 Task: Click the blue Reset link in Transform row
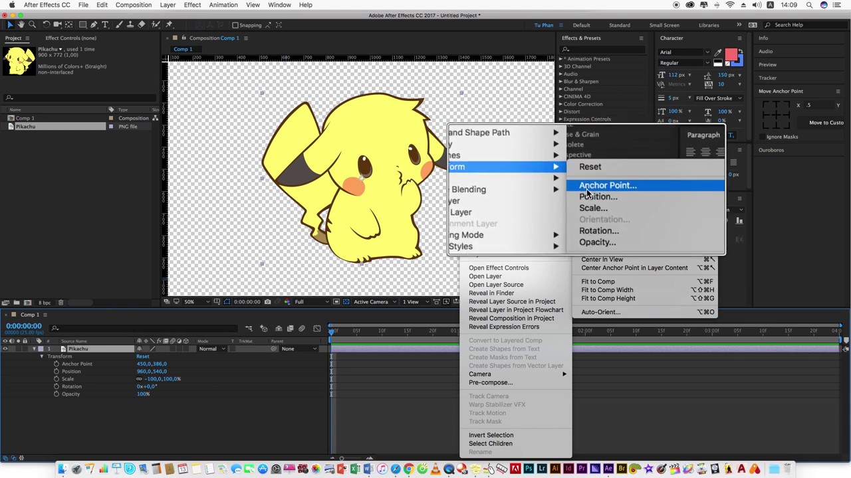143,357
